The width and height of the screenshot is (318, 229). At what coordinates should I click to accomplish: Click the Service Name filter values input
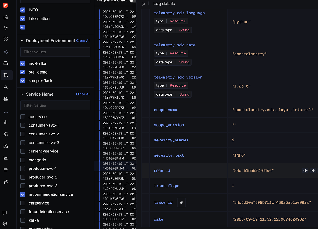[x=55, y=105]
